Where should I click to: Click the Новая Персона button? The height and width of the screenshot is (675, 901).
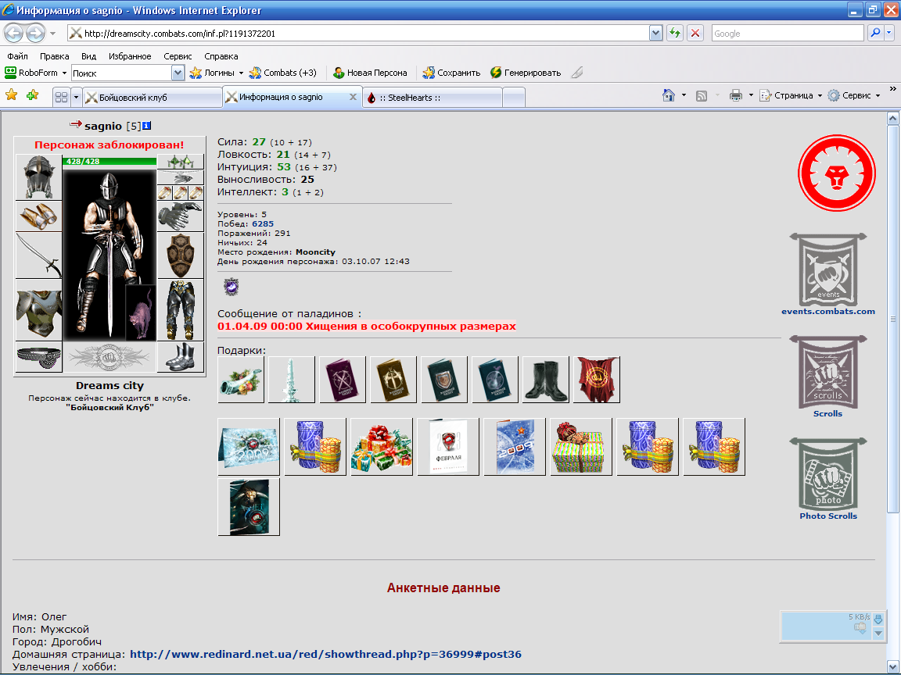(370, 73)
